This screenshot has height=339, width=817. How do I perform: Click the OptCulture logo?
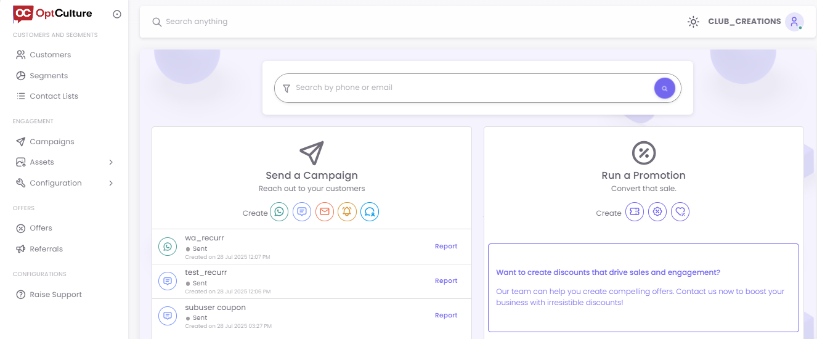pos(52,14)
